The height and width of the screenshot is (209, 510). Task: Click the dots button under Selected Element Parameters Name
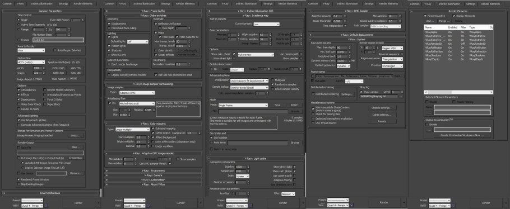429,112
